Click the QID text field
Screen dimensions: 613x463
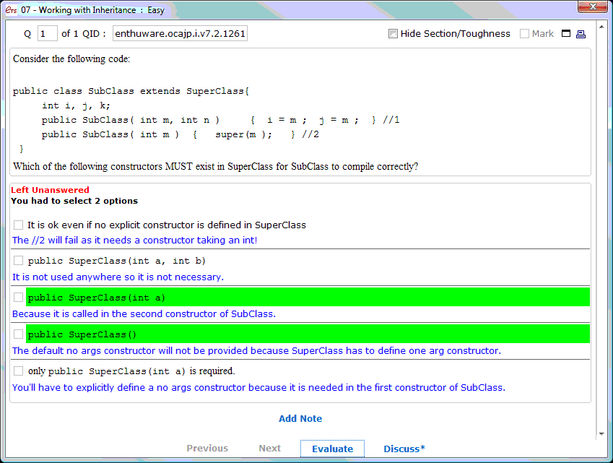180,34
